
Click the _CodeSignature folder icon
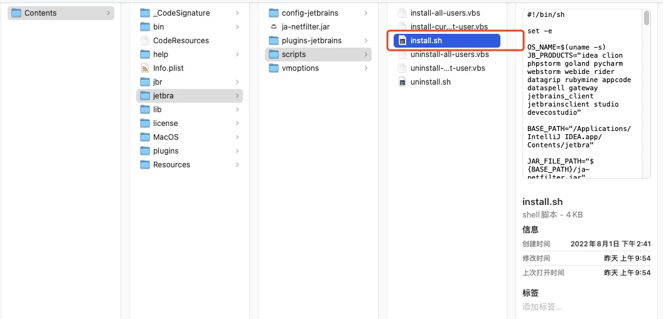[145, 13]
